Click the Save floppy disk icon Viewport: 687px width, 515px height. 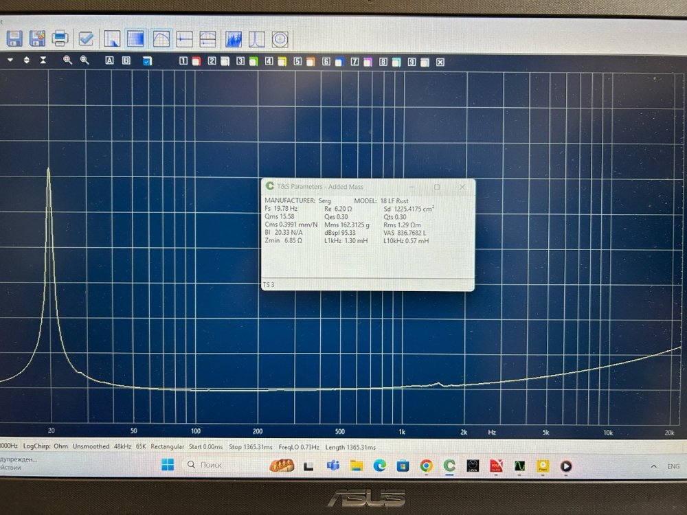[x=14, y=37]
